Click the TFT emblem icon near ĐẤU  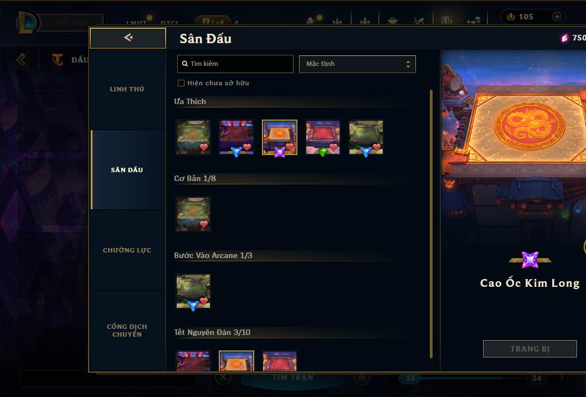click(x=58, y=59)
